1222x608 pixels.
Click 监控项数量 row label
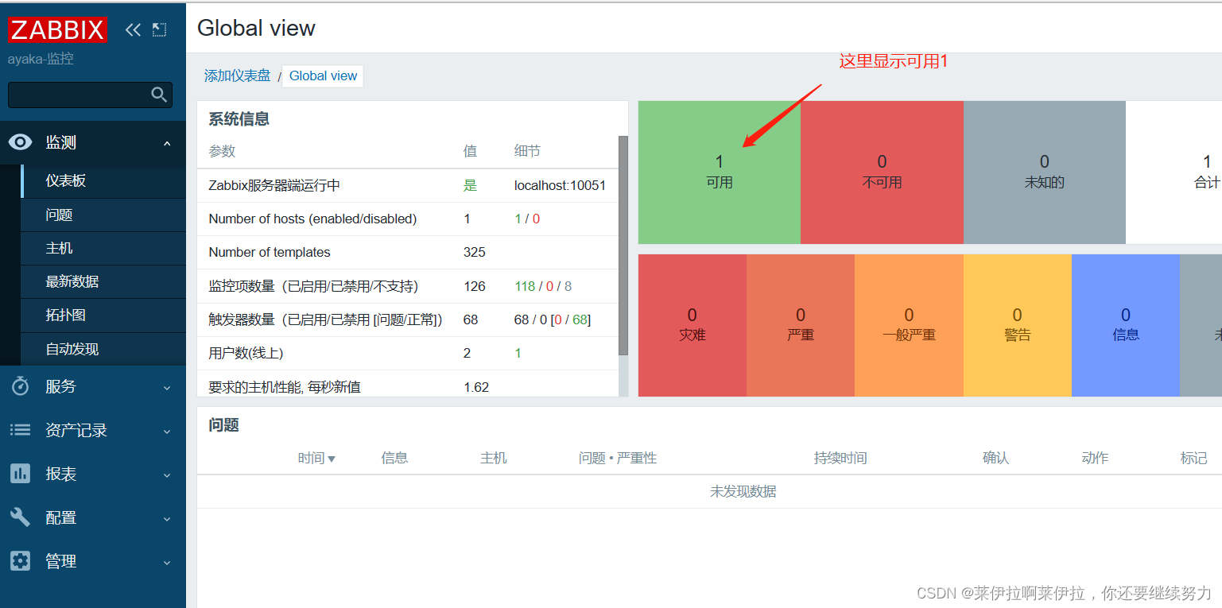pyautogui.click(x=313, y=286)
